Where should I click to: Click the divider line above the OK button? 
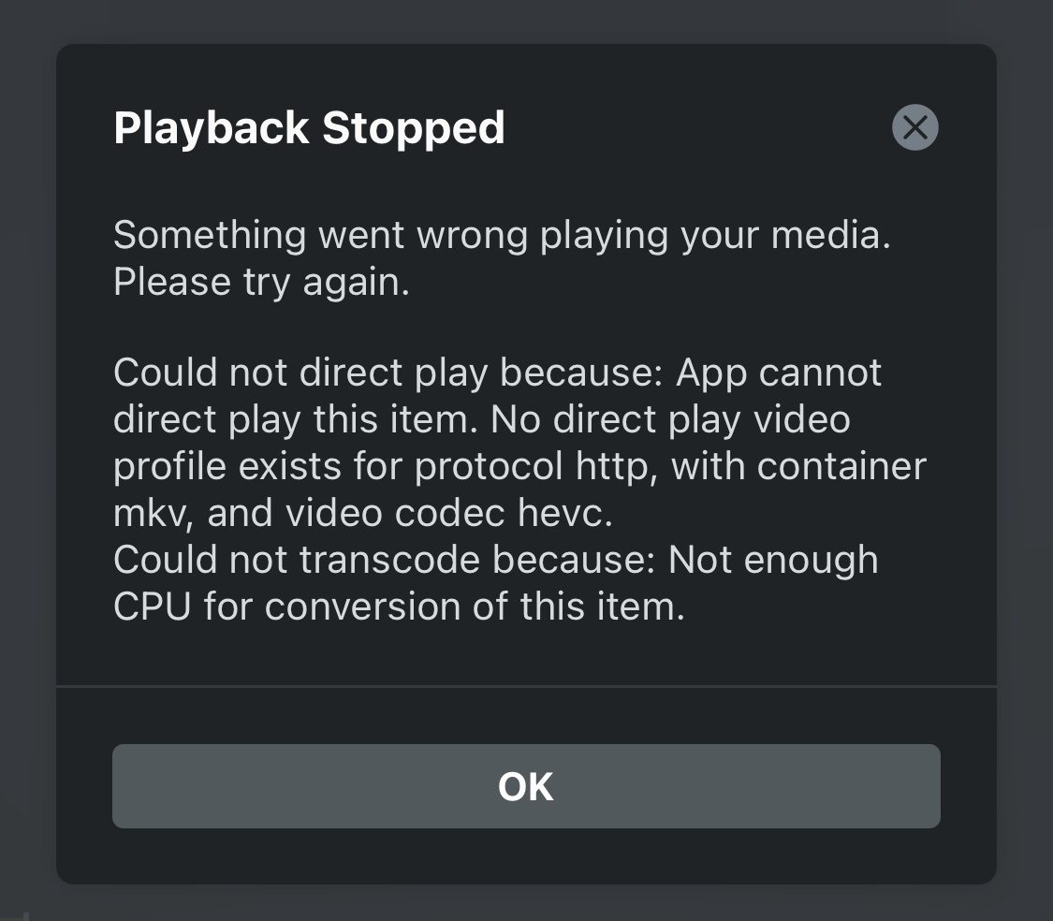[x=526, y=687]
